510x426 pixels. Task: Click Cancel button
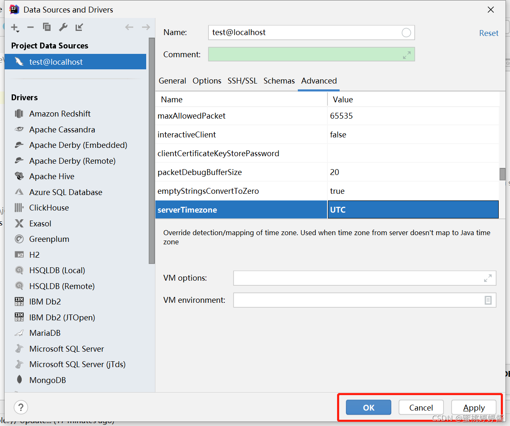click(x=421, y=408)
